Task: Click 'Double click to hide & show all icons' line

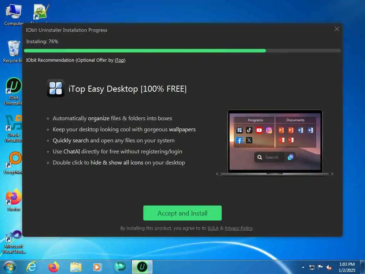Action: 119,163
